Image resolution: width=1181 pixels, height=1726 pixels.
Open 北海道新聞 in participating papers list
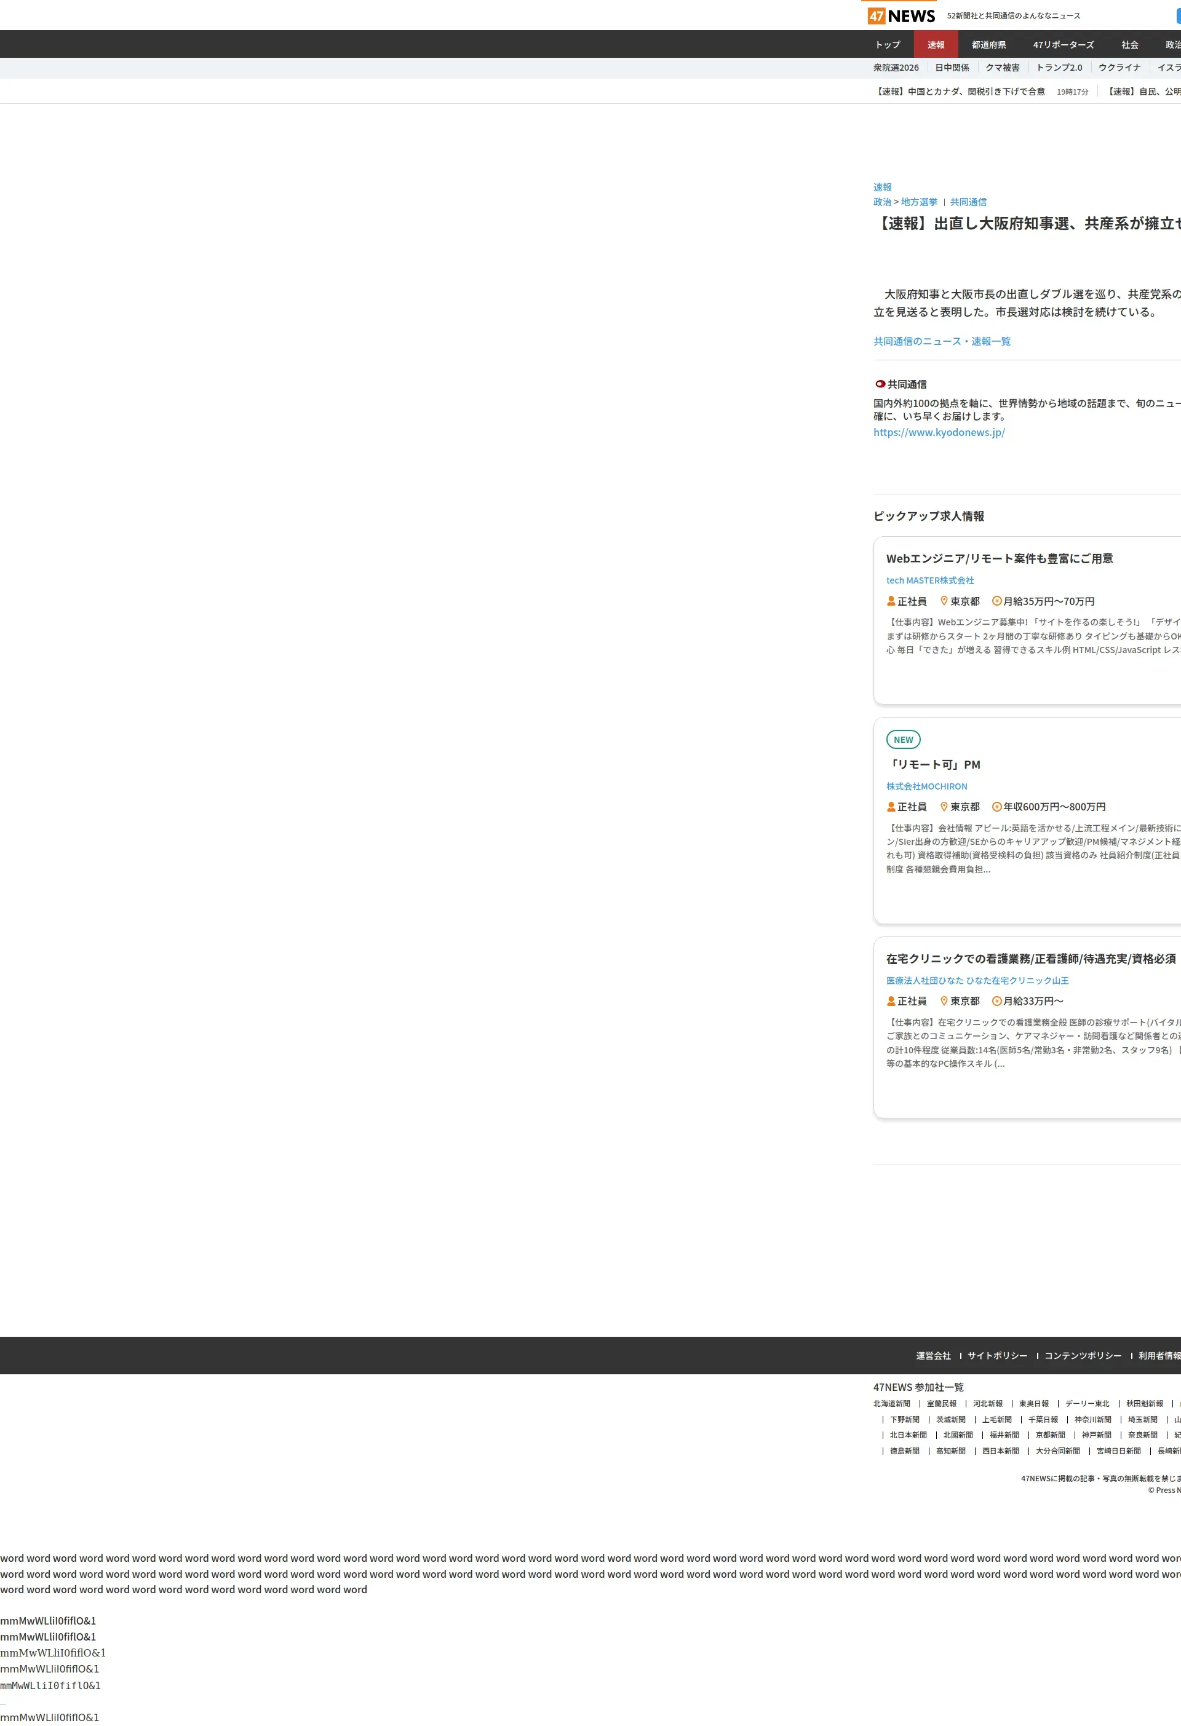tap(891, 1404)
